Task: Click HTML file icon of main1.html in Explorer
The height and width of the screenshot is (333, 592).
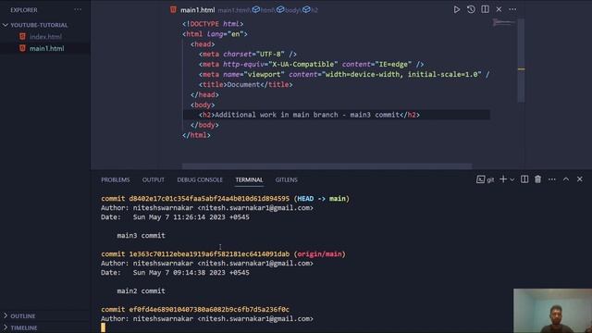Action: (22, 48)
